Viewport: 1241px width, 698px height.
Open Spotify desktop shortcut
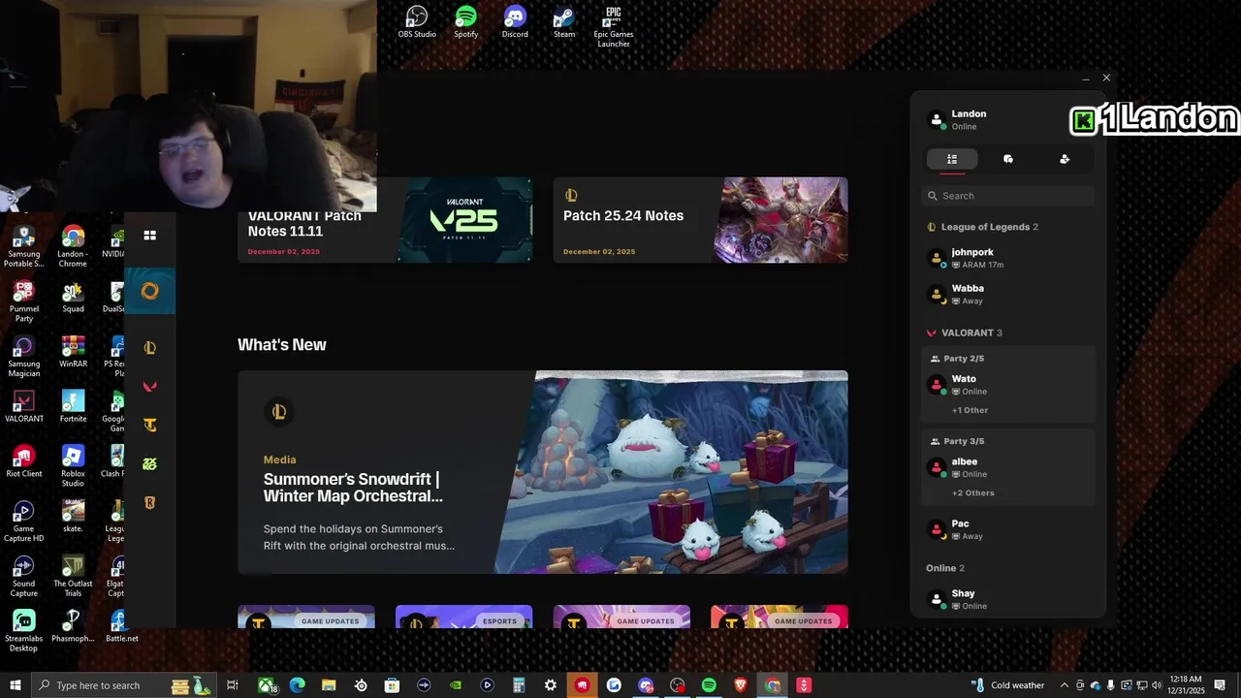pos(466,21)
